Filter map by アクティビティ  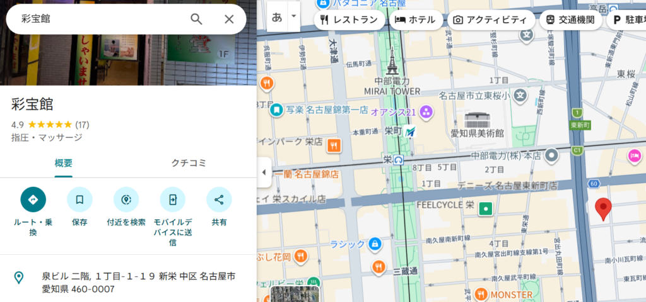pyautogui.click(x=490, y=20)
